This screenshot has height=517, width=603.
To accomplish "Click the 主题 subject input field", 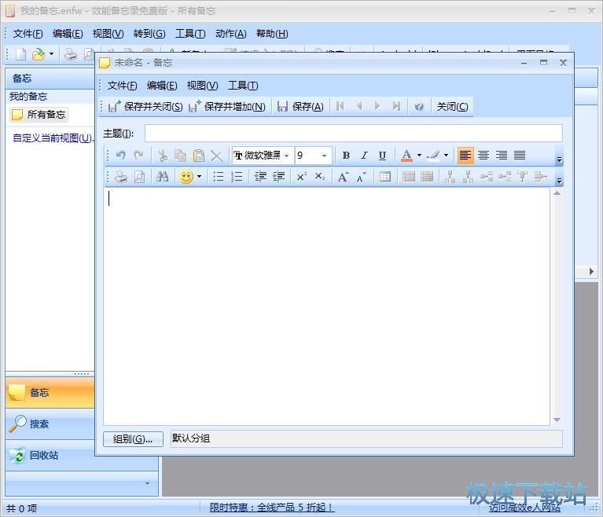I will pos(353,134).
